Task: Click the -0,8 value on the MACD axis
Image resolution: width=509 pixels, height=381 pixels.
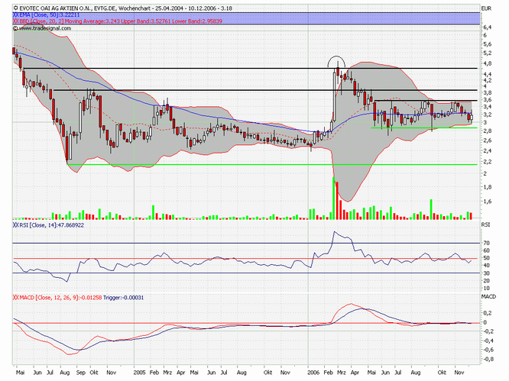Action: 488,360
